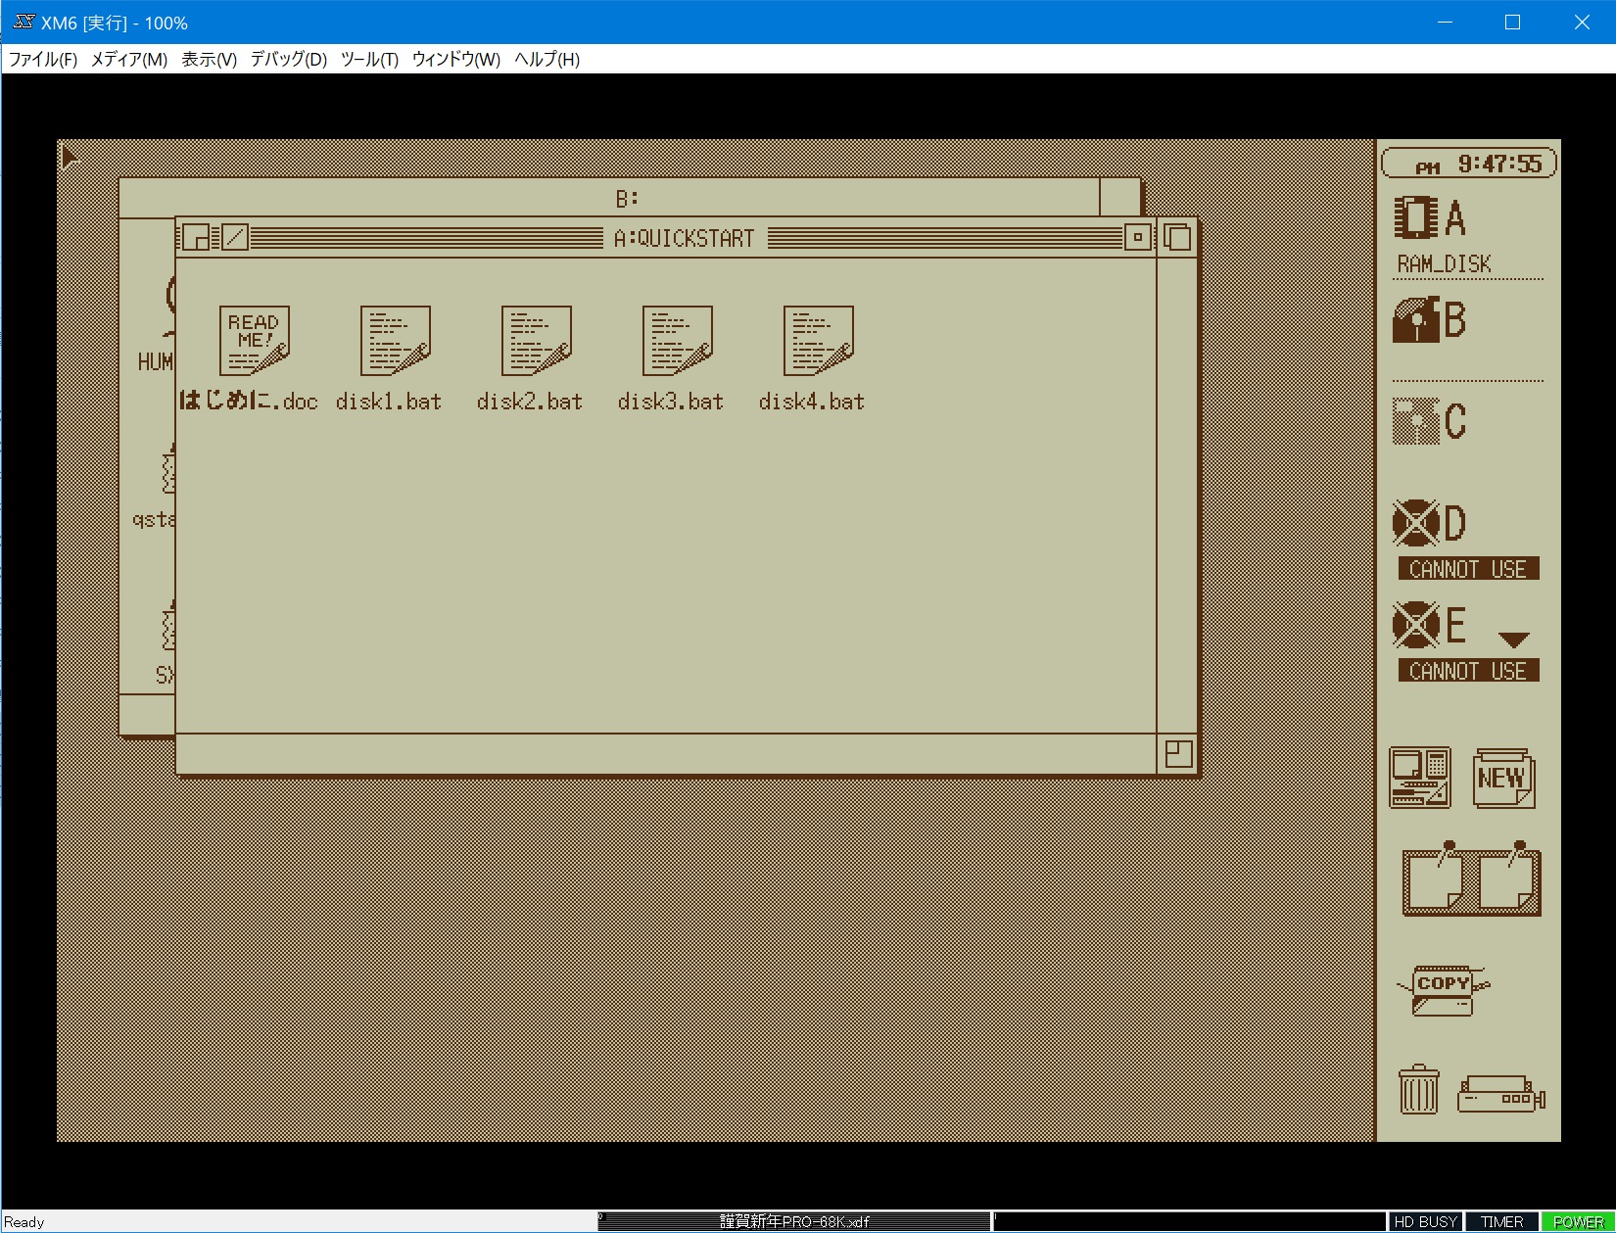The image size is (1616, 1233).
Task: Select the disk4.bat file icon
Action: pos(818,341)
